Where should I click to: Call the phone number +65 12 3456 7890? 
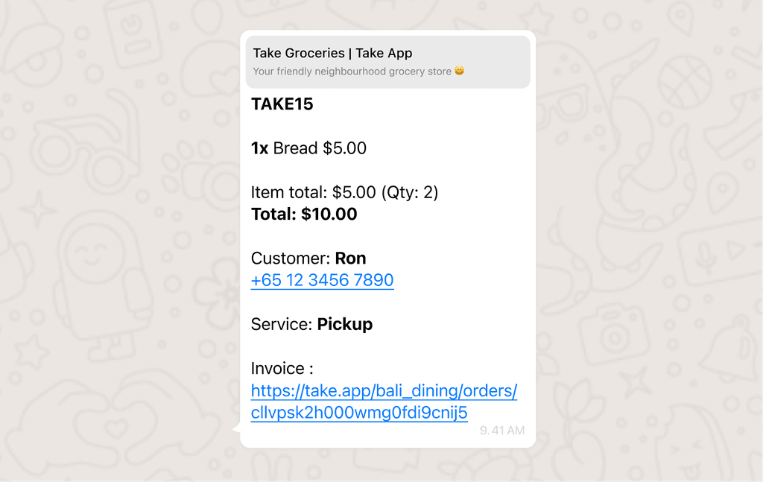322,280
